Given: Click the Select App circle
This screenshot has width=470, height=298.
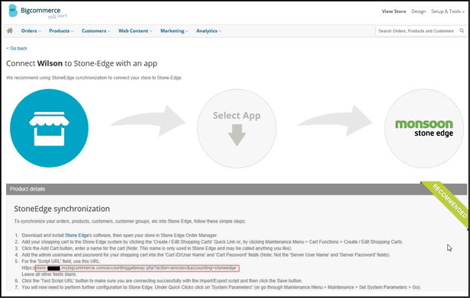Looking at the screenshot, I should (237, 128).
